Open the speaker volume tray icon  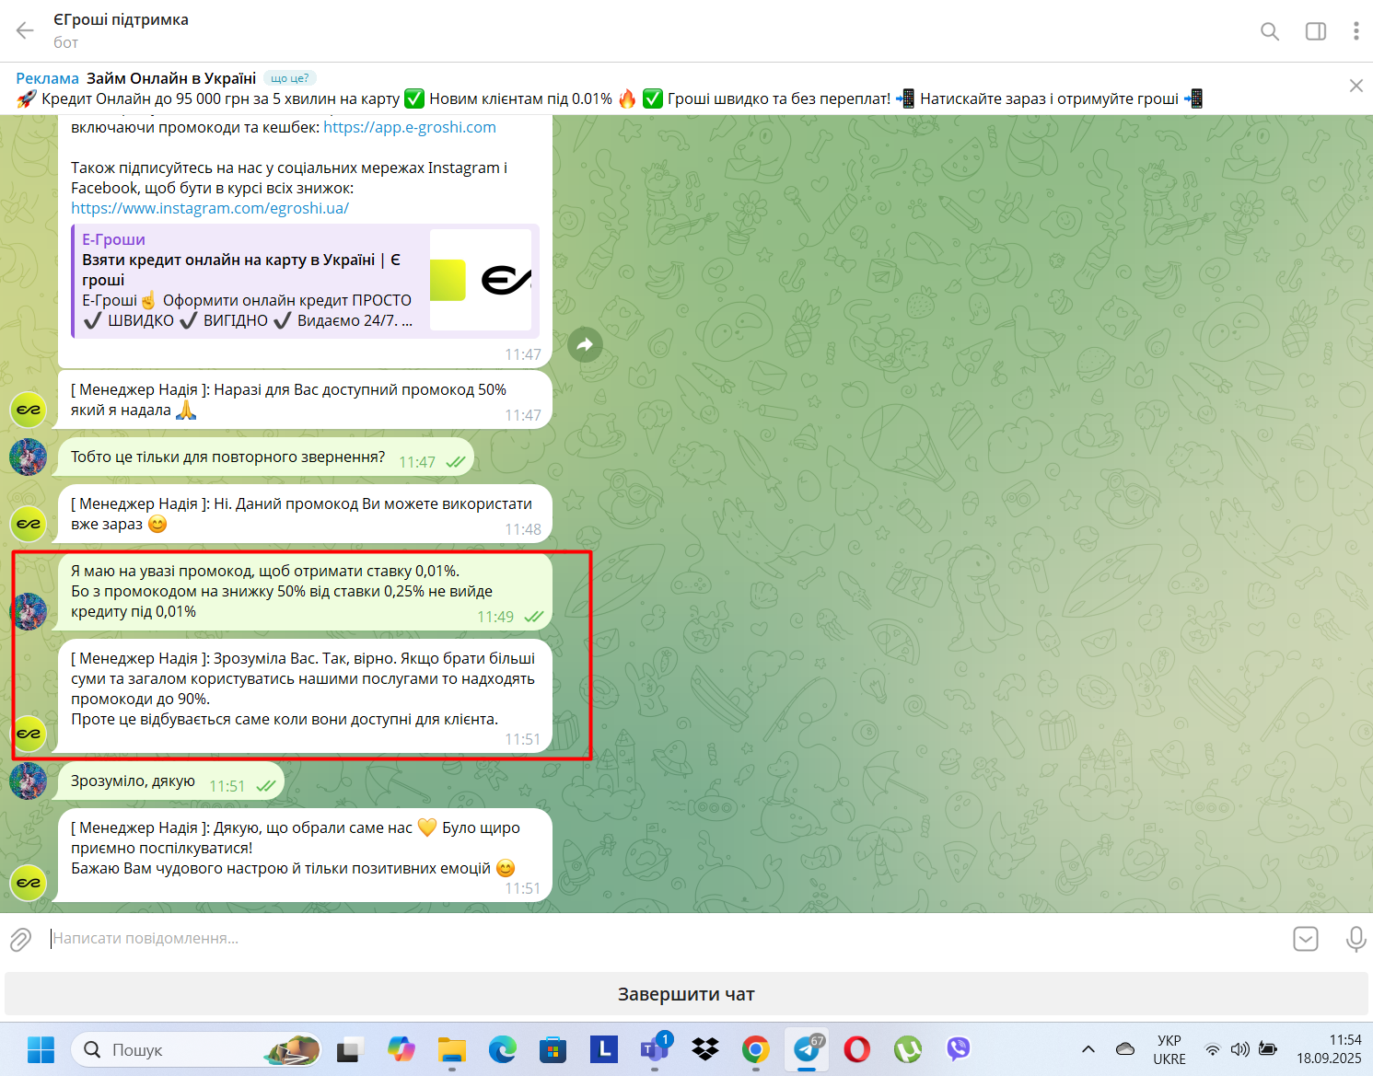(x=1240, y=1049)
